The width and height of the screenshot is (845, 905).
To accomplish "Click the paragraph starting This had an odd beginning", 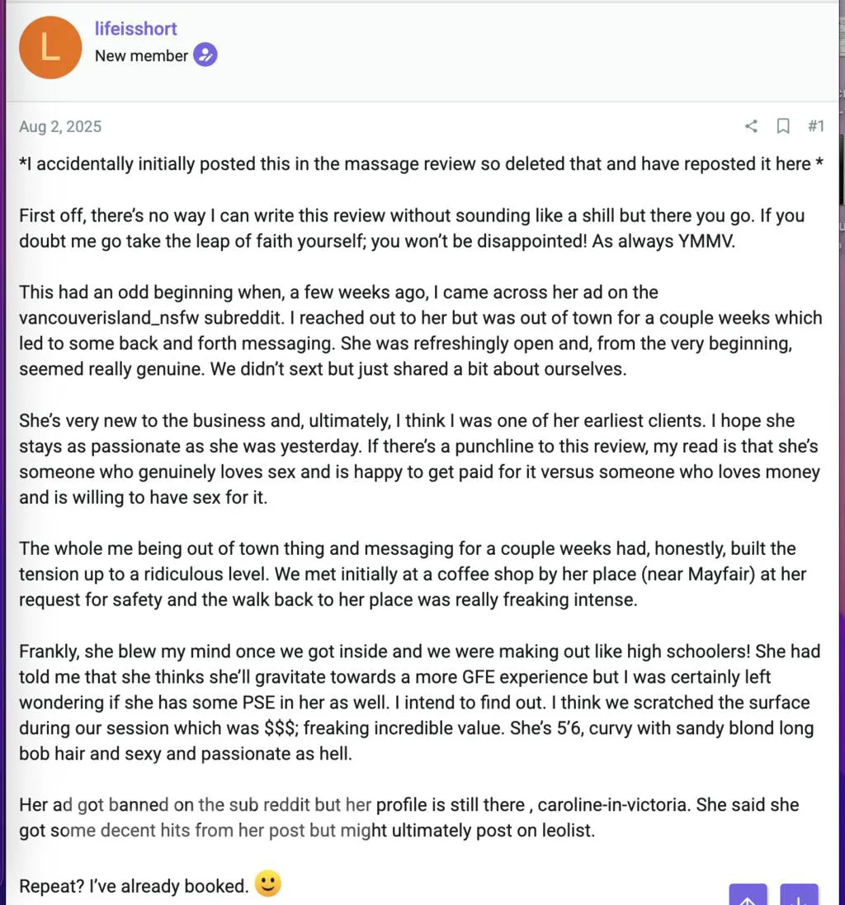I will pyautogui.click(x=420, y=330).
